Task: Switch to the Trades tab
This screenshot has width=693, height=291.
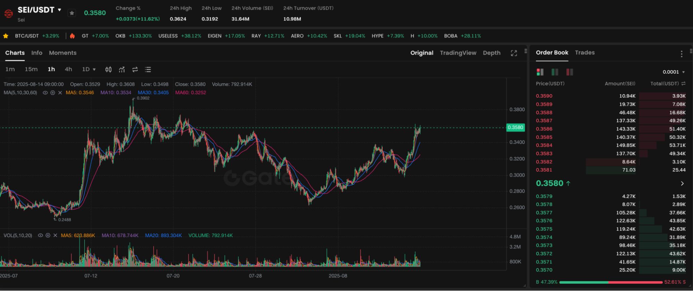Action: pos(585,53)
